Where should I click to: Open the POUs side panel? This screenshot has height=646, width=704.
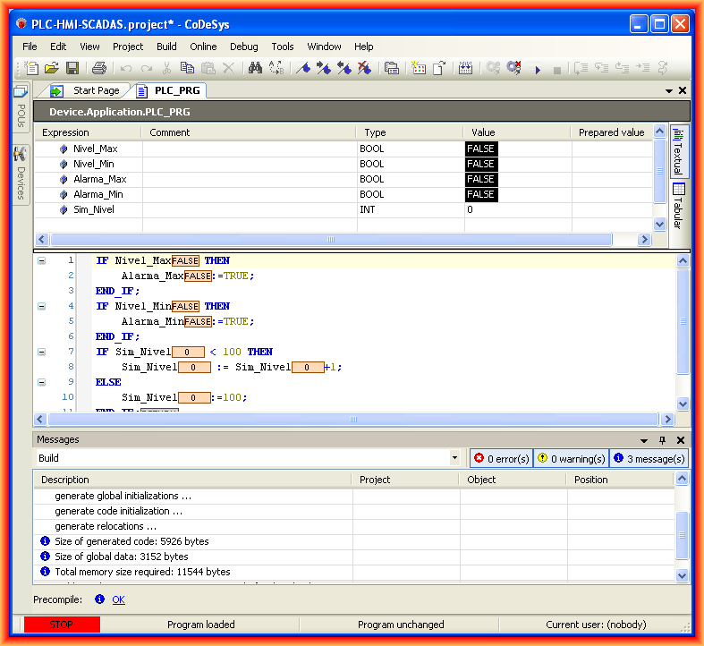click(x=20, y=109)
